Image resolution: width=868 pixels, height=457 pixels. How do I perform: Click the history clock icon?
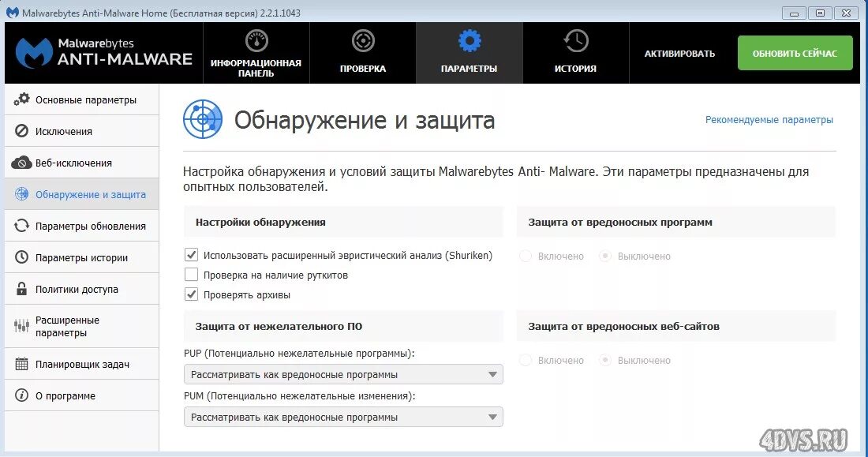[576, 40]
